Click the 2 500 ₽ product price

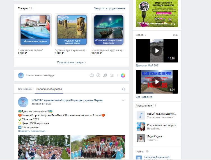tap(22, 53)
